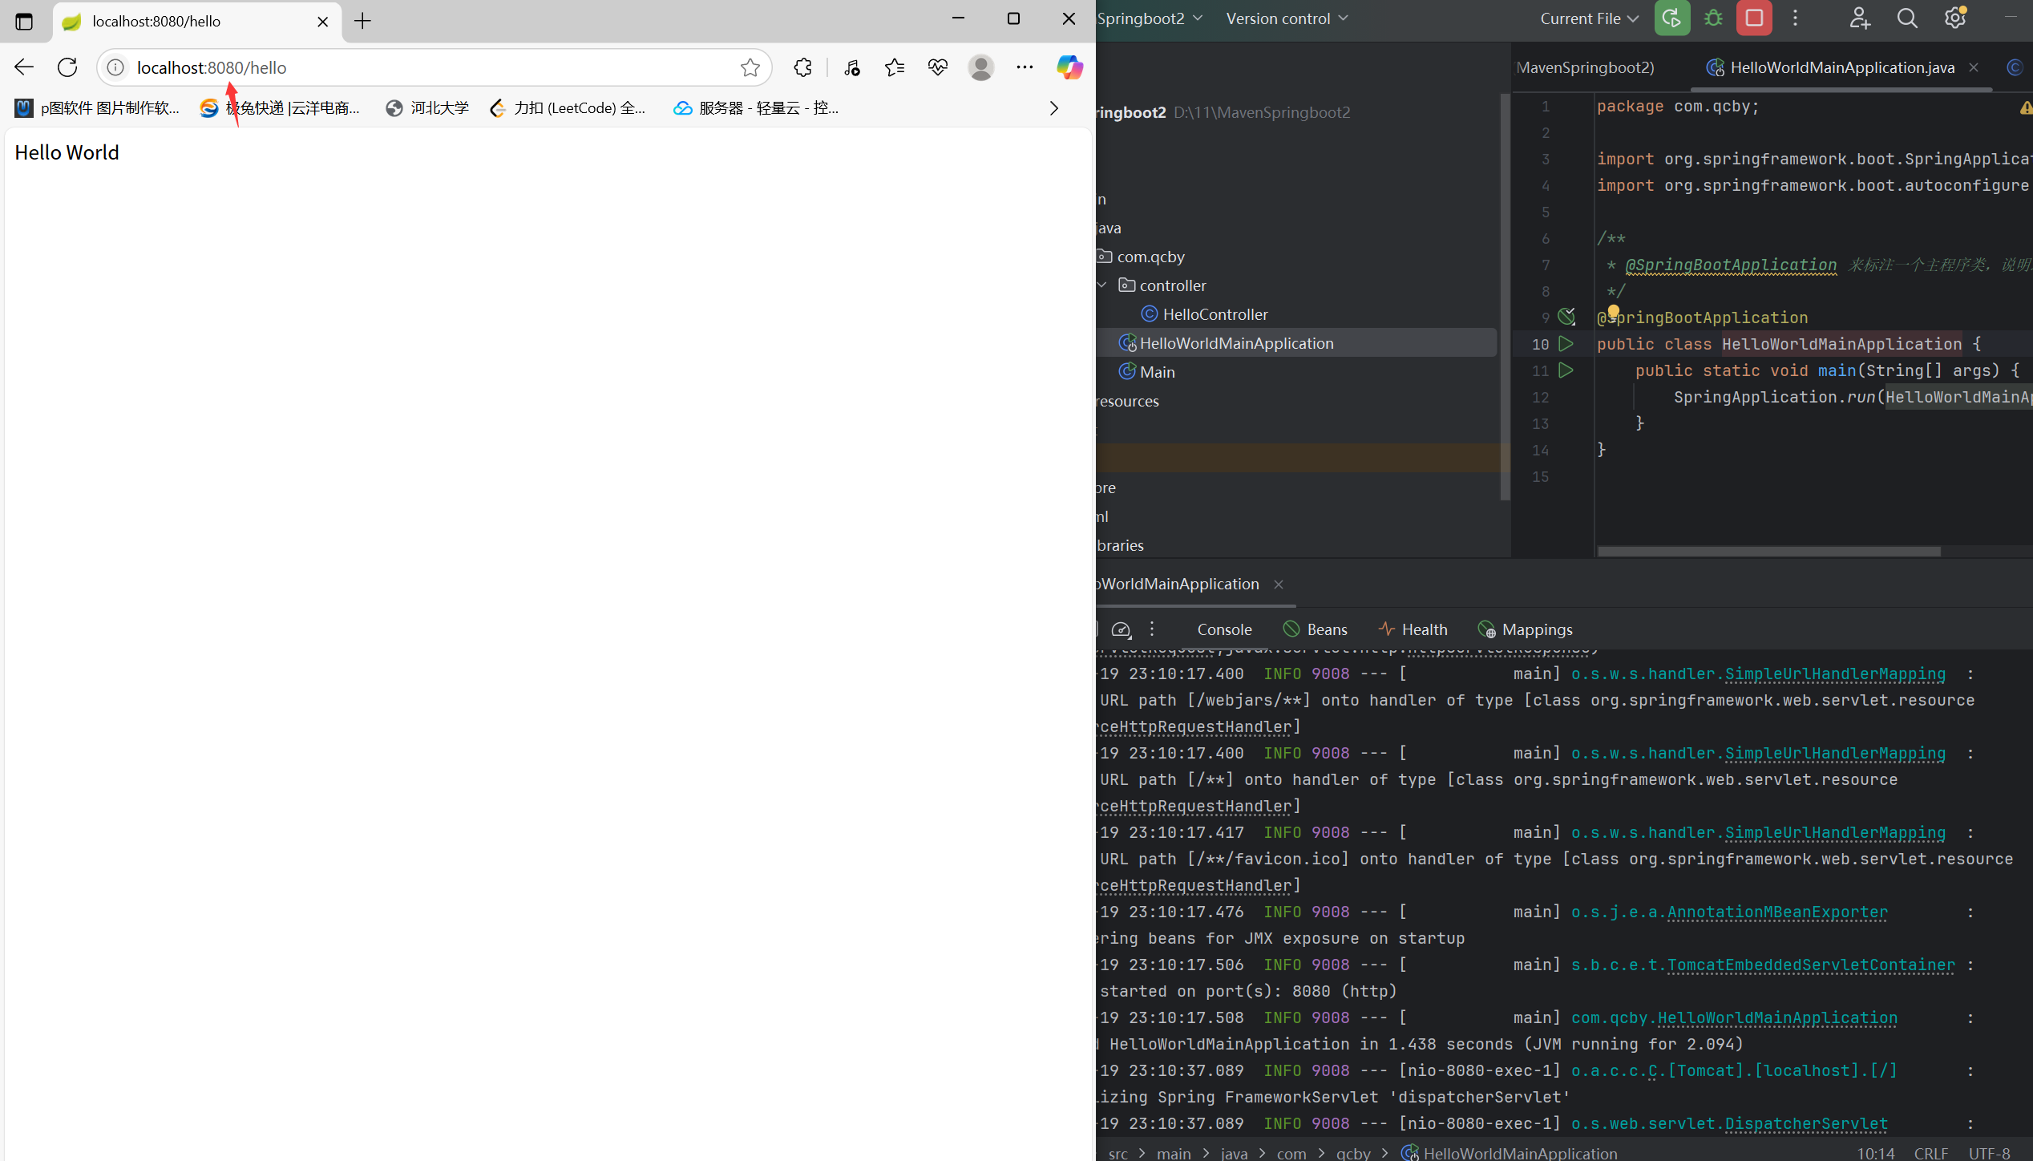View site information icon in address bar
The height and width of the screenshot is (1161, 2033).
tap(115, 67)
